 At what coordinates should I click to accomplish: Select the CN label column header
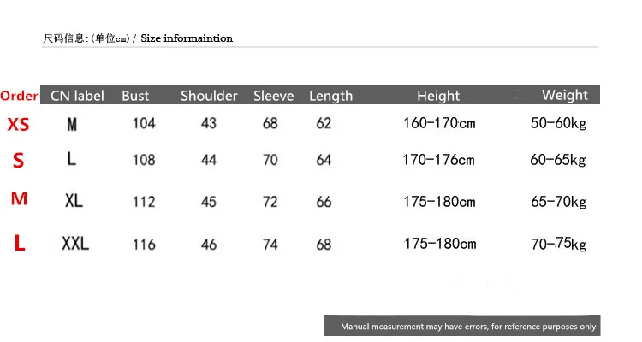tap(77, 96)
